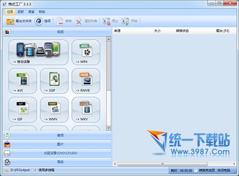Expand the 音频 audio category
Screen dimensions: 239x176
[x=57, y=135]
